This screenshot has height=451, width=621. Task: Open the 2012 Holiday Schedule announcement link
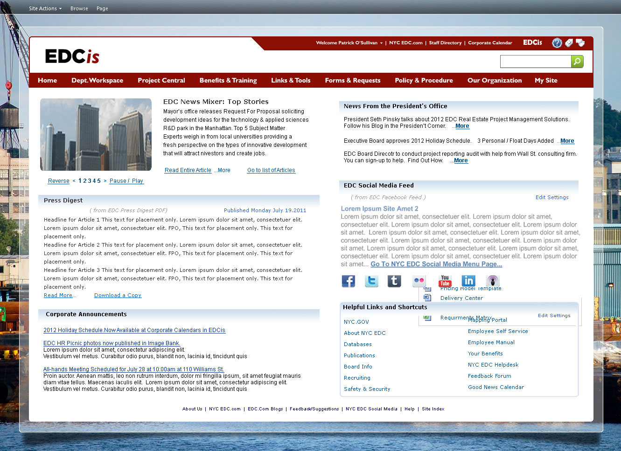pos(134,330)
